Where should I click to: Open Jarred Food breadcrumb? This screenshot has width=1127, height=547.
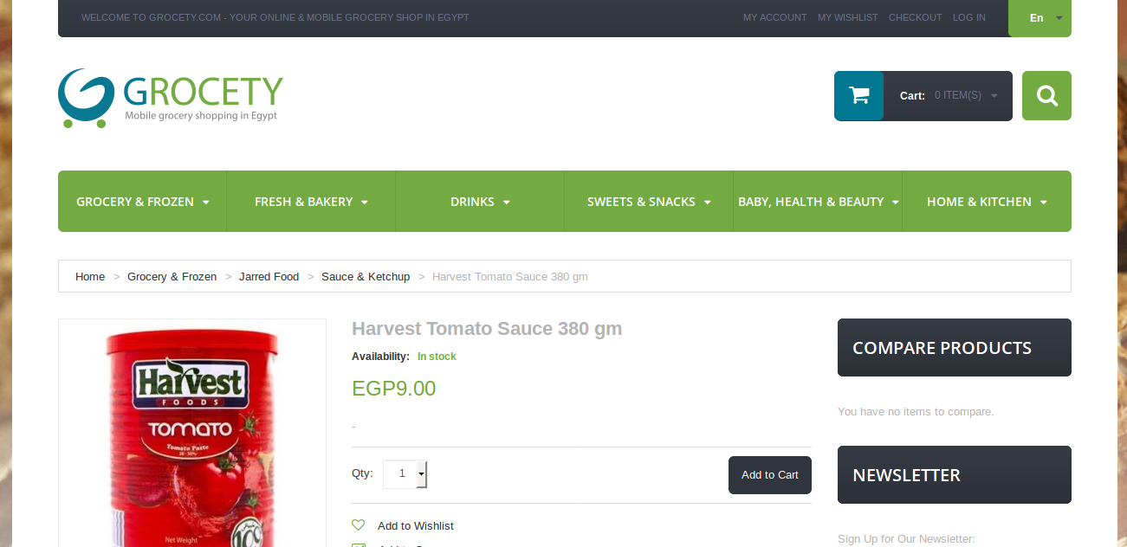[269, 277]
